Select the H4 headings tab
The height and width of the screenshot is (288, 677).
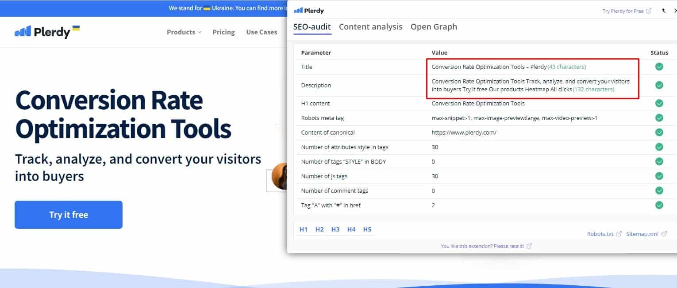coord(351,229)
